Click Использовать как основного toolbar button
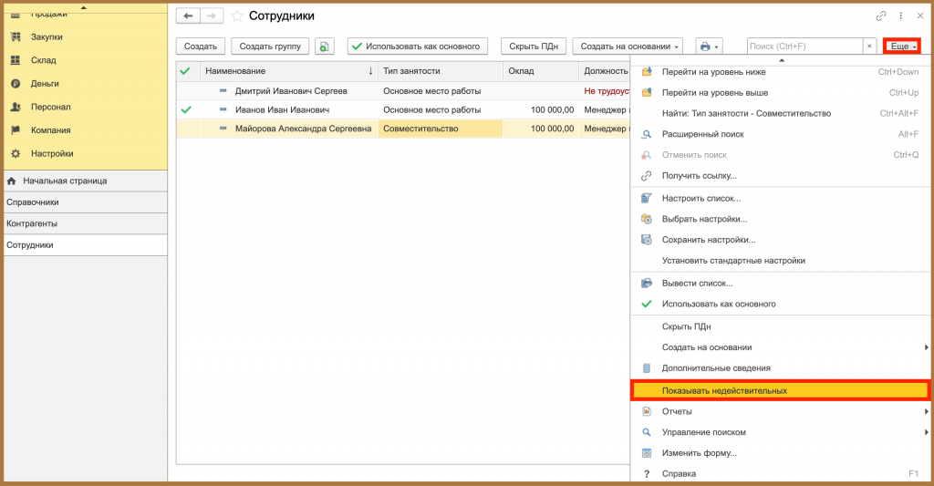This screenshot has width=934, height=486. pos(418,47)
